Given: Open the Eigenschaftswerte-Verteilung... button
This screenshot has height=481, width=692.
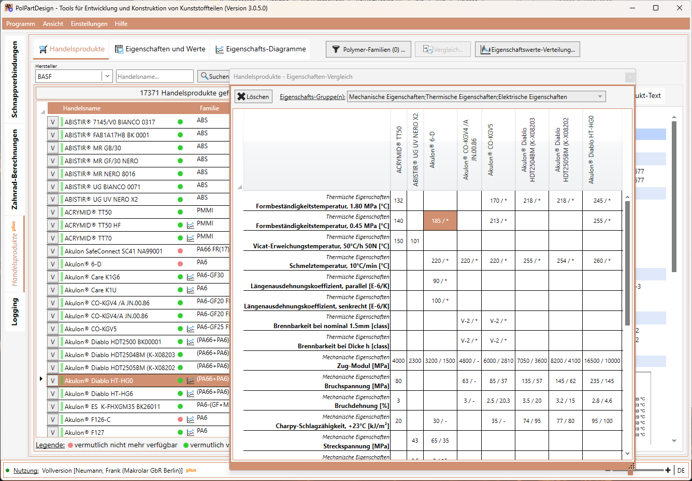Looking at the screenshot, I should [x=527, y=50].
